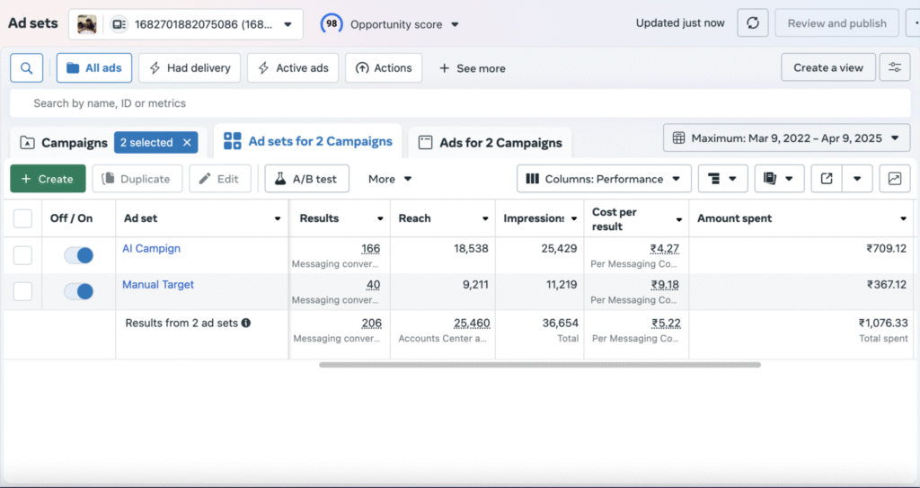Click the export icon button
This screenshot has width=920, height=488.
coord(827,179)
